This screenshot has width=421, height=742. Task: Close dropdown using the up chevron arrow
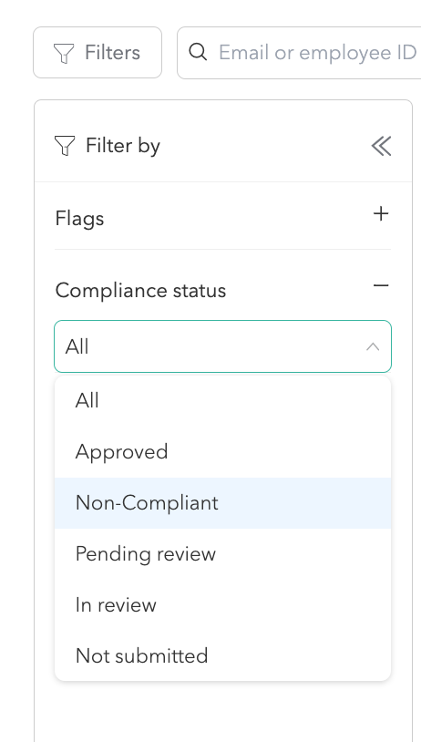point(373,347)
